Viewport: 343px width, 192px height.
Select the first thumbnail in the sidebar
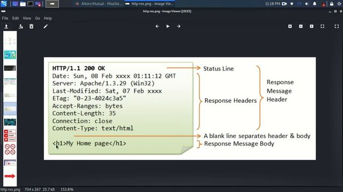coord(10,41)
